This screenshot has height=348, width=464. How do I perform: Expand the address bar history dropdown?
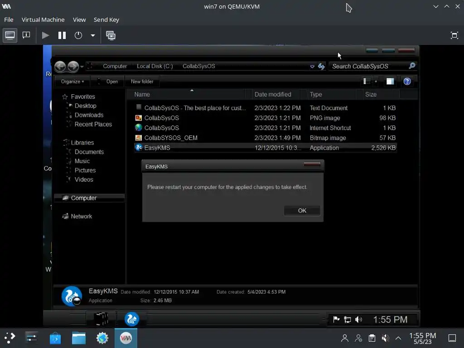coord(312,67)
